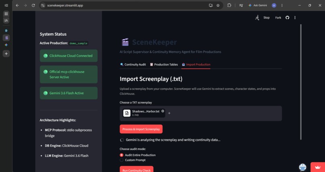Select Audit Entire Production radio option
The width and height of the screenshot is (325, 172).
click(x=122, y=155)
